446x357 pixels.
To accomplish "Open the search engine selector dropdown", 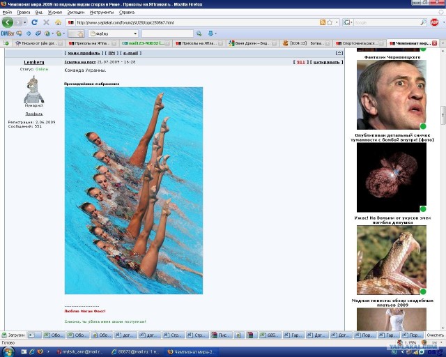I will pos(348,22).
